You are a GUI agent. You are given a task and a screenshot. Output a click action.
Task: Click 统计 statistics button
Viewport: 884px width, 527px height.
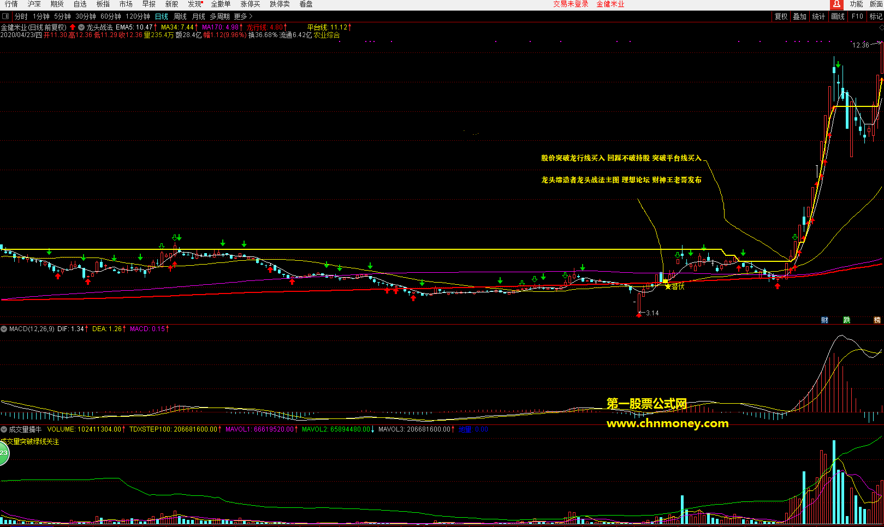pos(818,16)
